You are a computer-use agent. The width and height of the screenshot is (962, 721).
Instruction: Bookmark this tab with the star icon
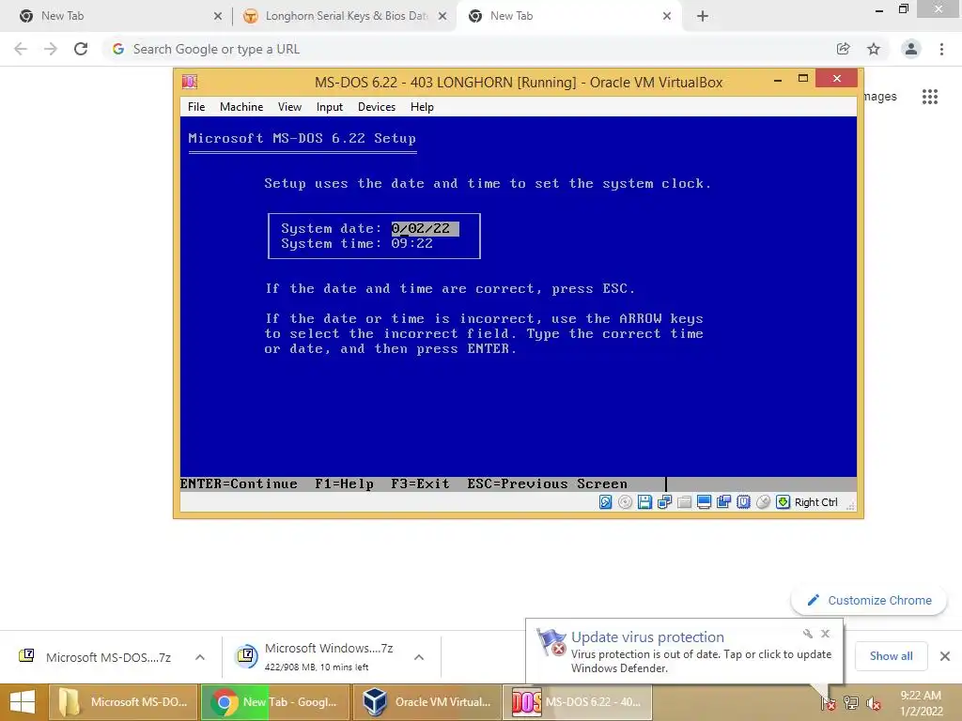[874, 49]
